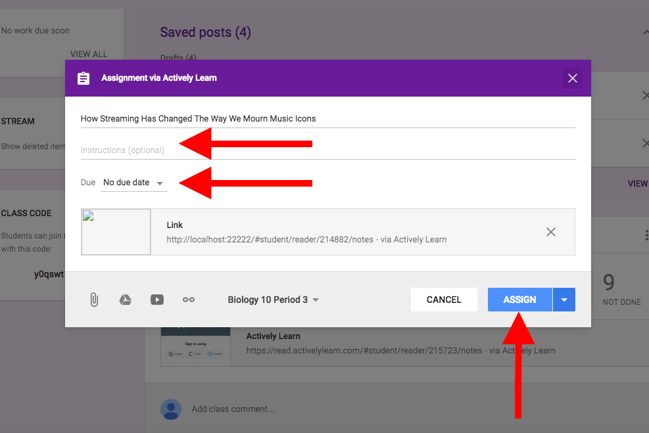Click the Add class comment field
Image resolution: width=649 pixels, height=433 pixels.
pos(233,409)
